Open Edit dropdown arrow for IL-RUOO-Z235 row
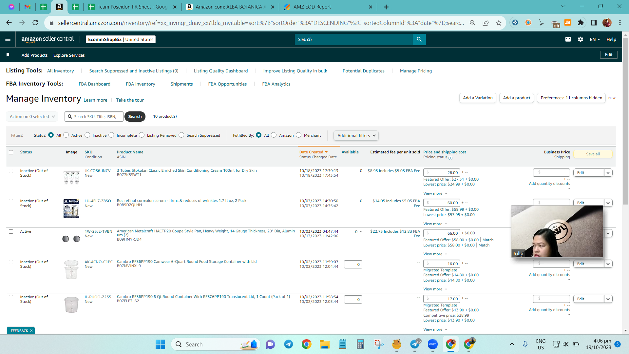The width and height of the screenshot is (629, 354). pyautogui.click(x=608, y=299)
